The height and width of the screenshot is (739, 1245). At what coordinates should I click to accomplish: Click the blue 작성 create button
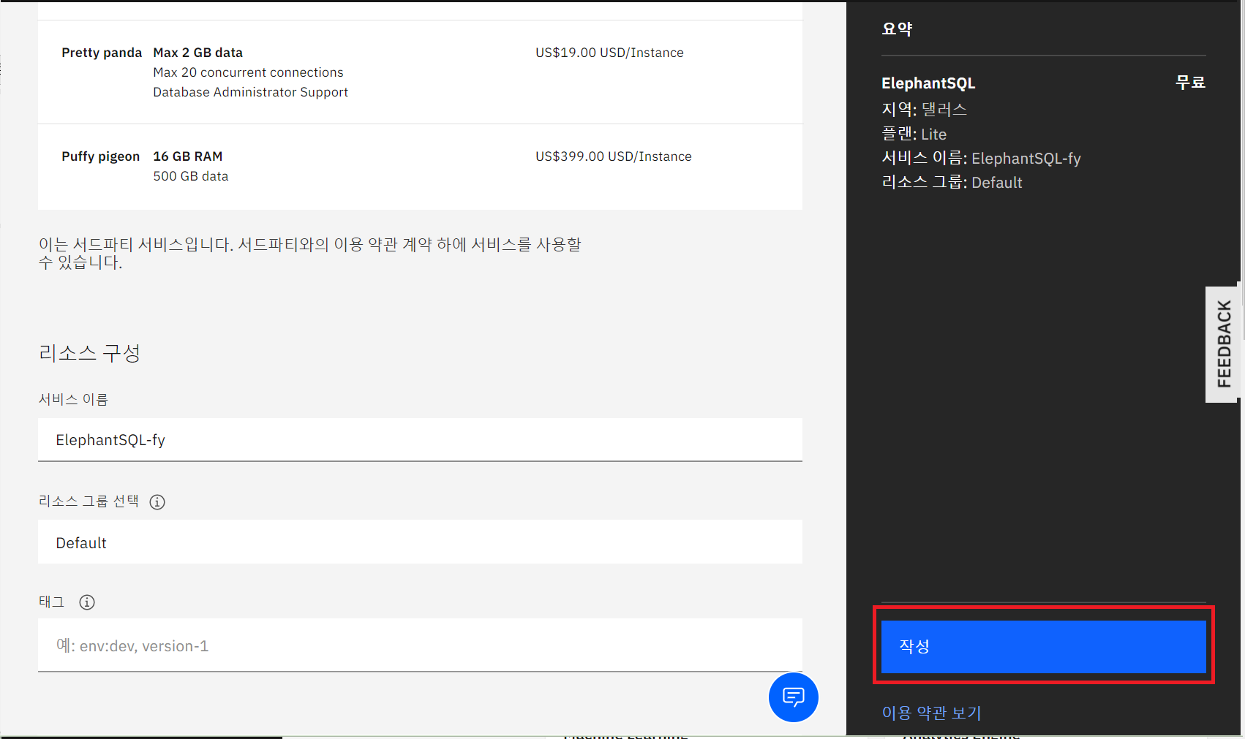coord(1043,646)
